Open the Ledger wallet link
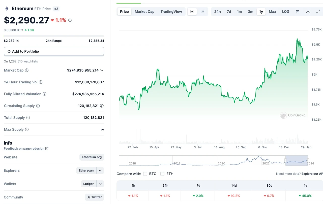Image resolution: width=323 pixels, height=204 pixels. [89, 184]
